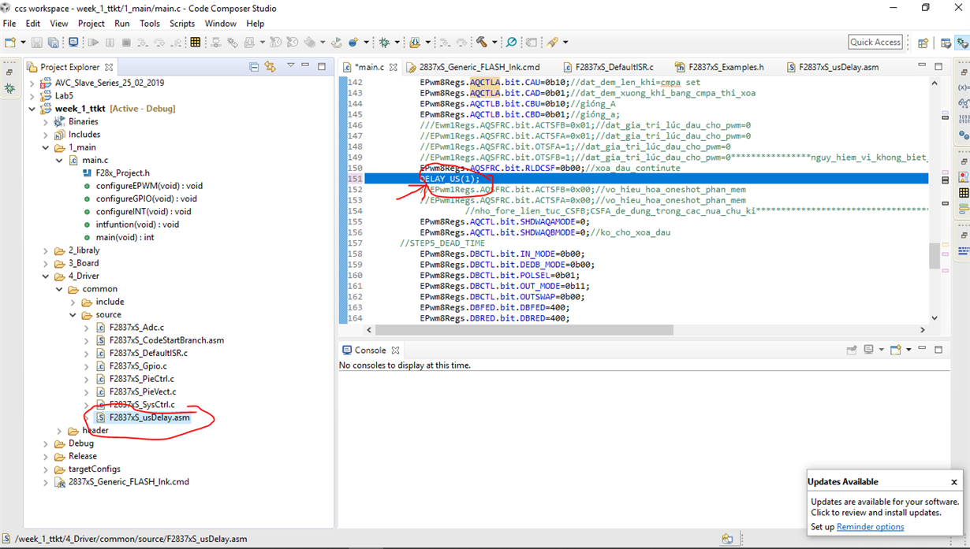The image size is (970, 549).
Task: Click the Build hammer icon on the toolbar
Action: click(481, 42)
